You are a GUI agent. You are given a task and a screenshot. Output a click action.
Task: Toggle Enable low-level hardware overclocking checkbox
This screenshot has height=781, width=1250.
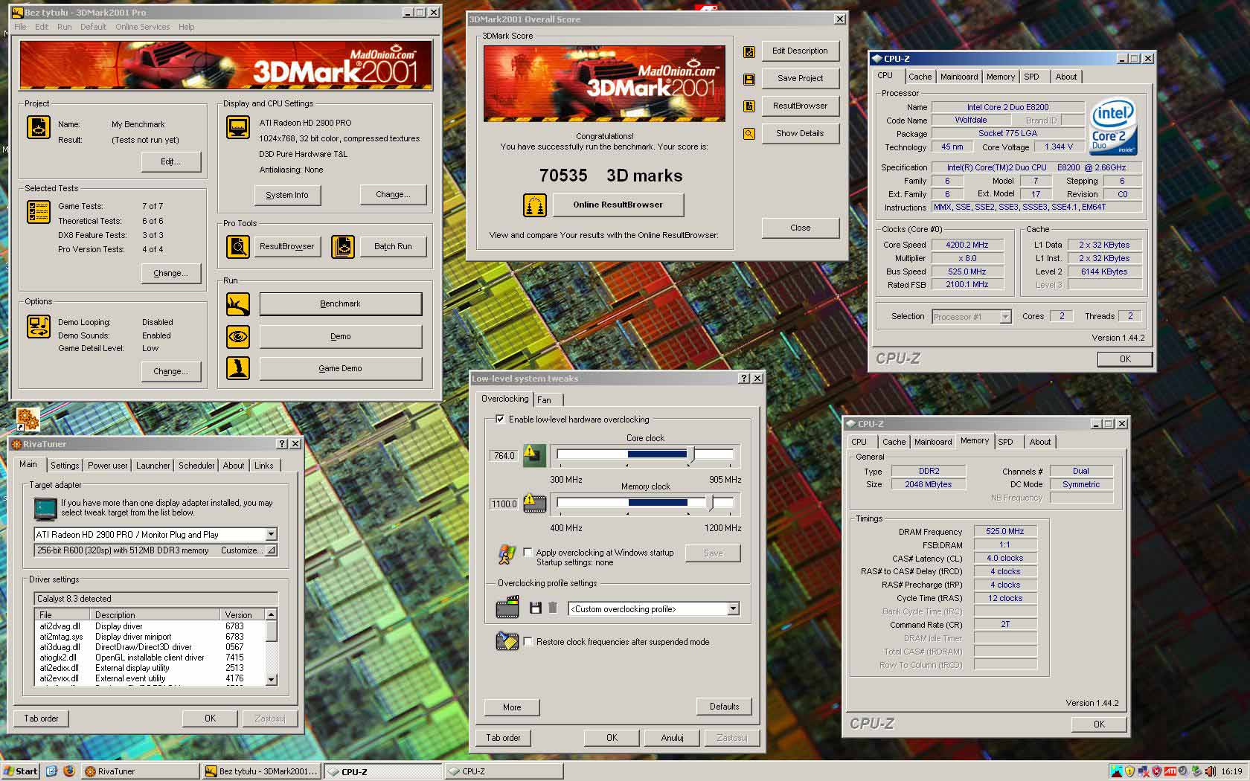pos(500,420)
